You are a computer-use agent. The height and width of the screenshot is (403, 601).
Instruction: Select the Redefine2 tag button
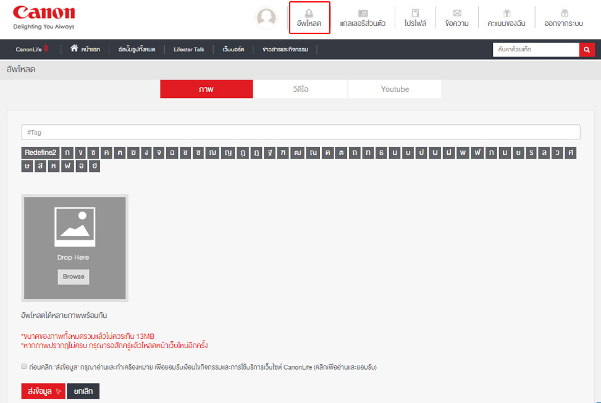point(40,152)
